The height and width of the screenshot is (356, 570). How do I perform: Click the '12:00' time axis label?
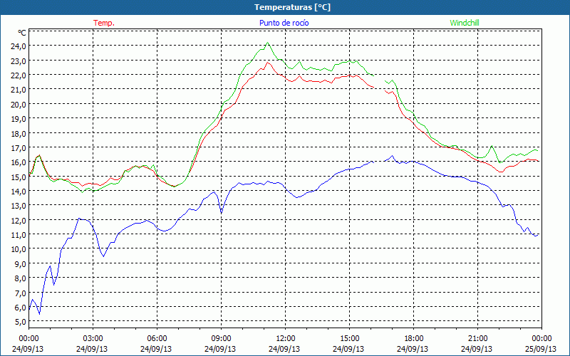[286, 338]
